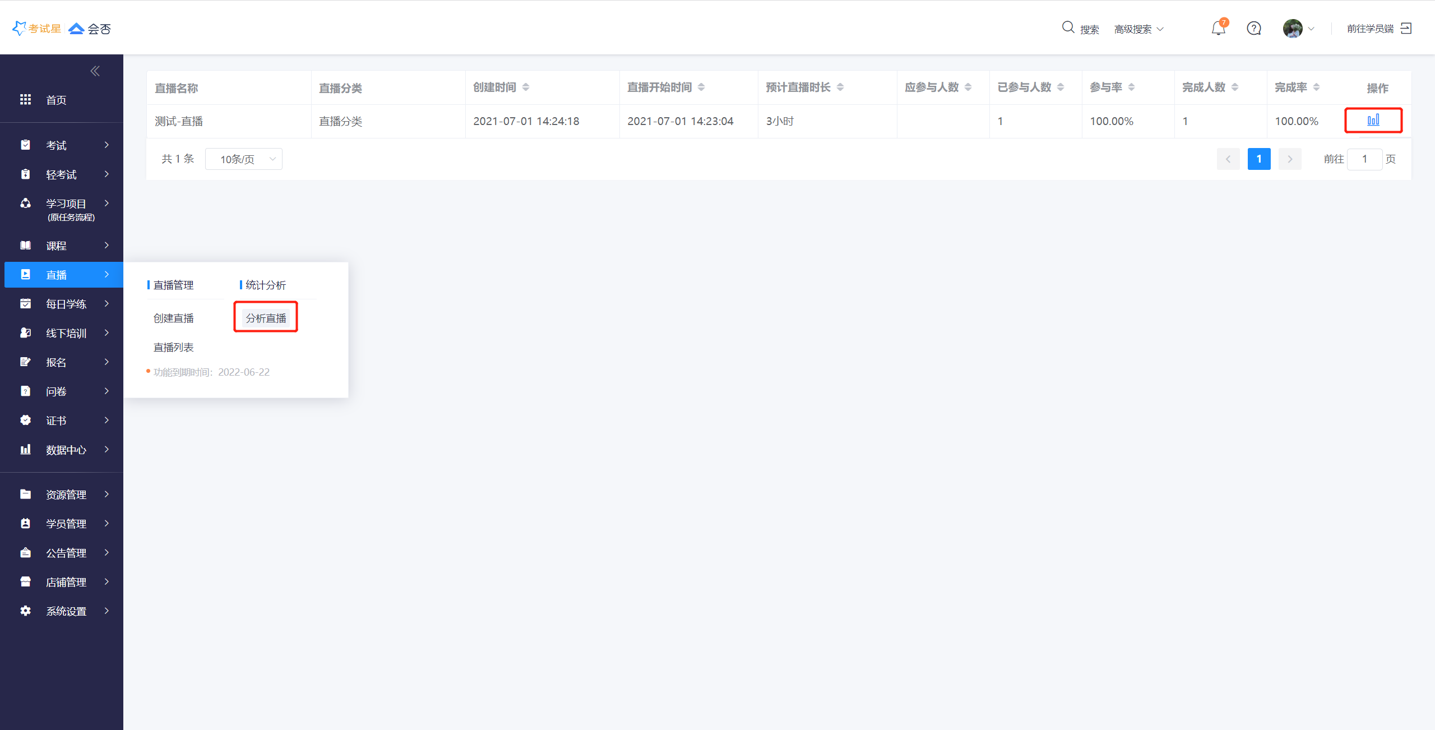Go to 首页 via grid icon

click(x=25, y=100)
